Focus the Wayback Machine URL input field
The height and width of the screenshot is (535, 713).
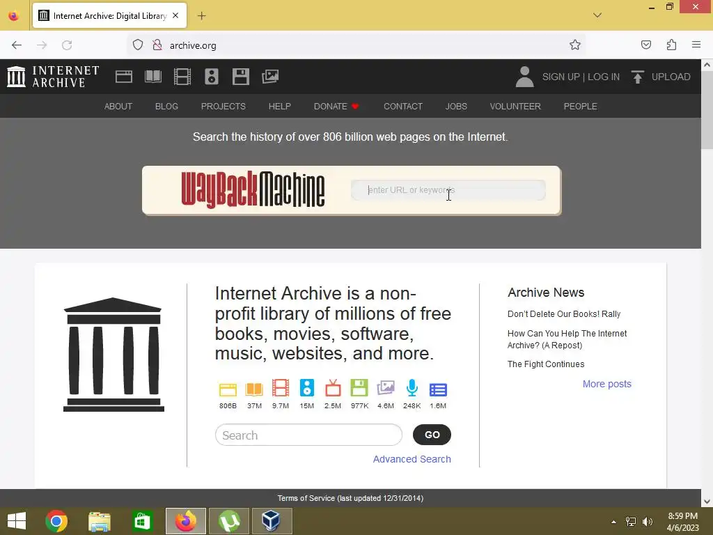pos(448,190)
